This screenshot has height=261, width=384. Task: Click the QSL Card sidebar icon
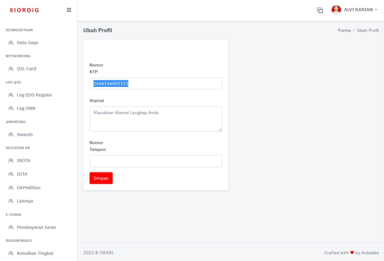[11, 69]
